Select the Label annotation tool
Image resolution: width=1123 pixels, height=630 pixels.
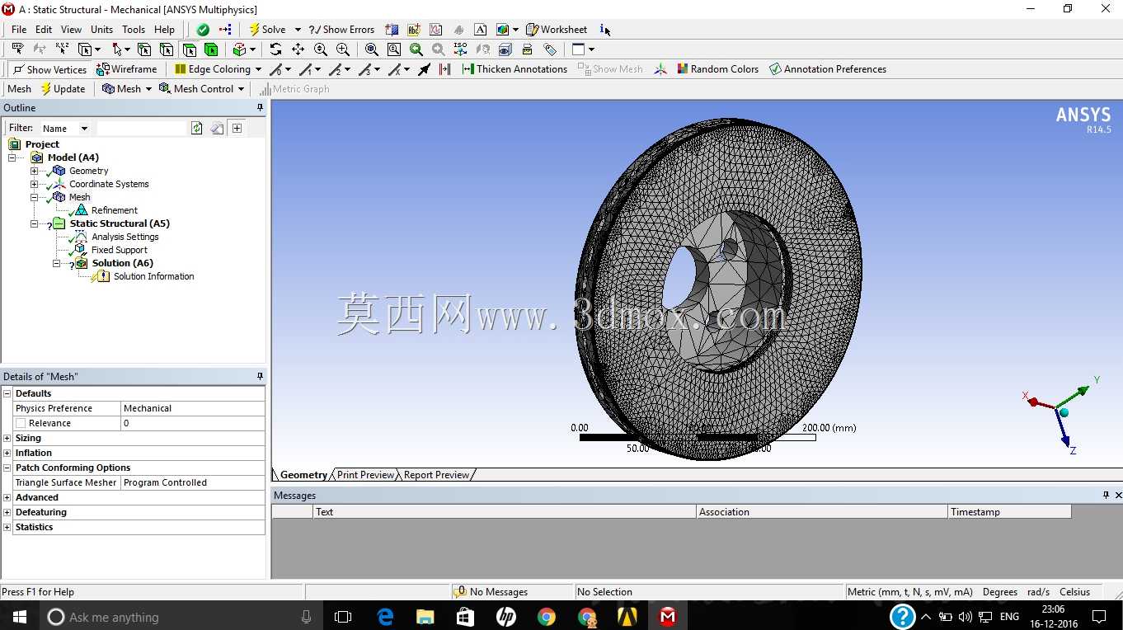tap(17, 49)
